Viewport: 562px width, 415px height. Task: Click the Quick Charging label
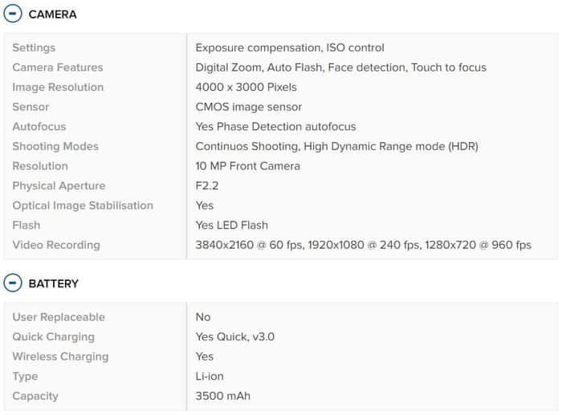53,337
